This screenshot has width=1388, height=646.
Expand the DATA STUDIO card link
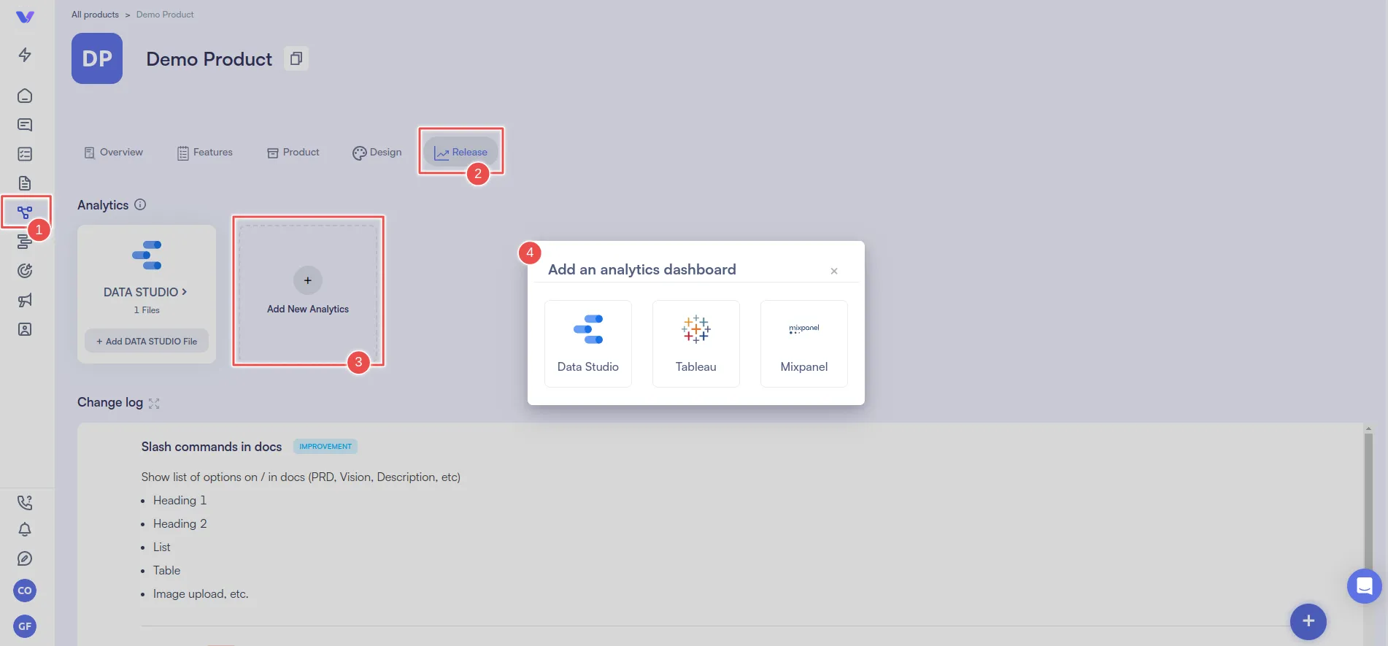click(x=145, y=292)
